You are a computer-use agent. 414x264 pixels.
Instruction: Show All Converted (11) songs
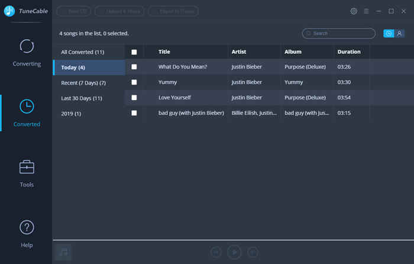[83, 52]
